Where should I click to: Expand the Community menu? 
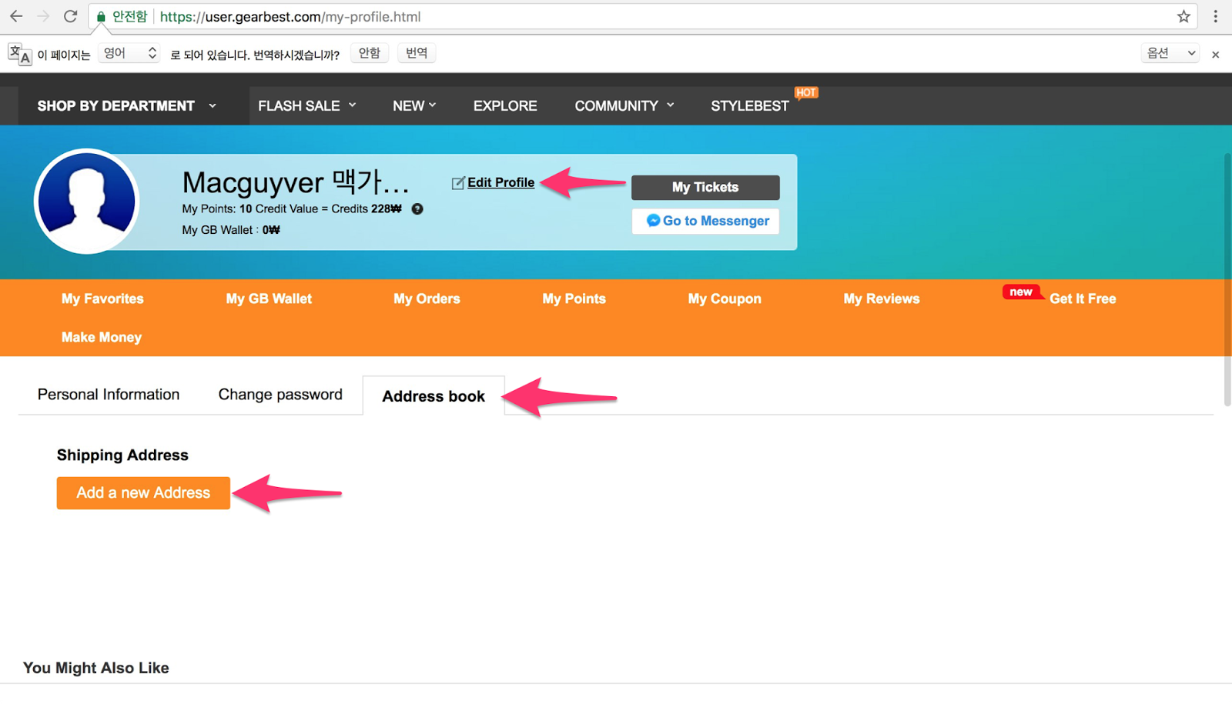coord(624,105)
